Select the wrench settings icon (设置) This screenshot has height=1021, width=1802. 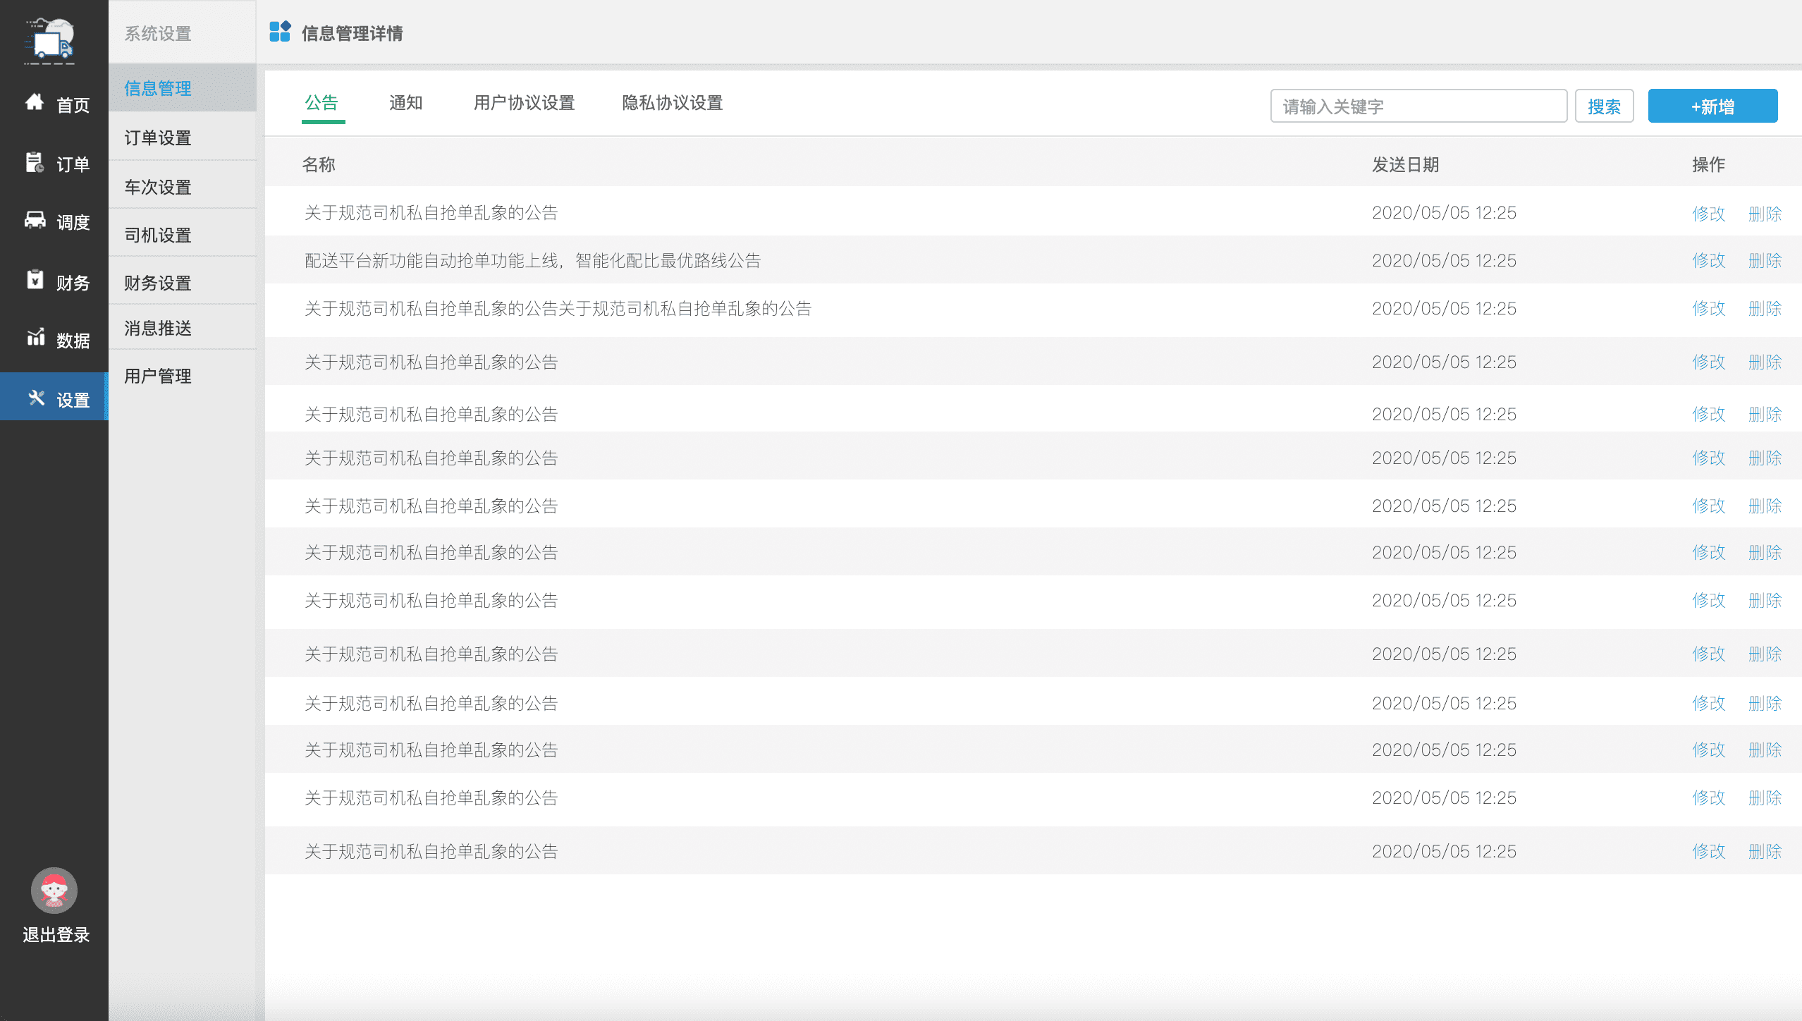(x=36, y=398)
